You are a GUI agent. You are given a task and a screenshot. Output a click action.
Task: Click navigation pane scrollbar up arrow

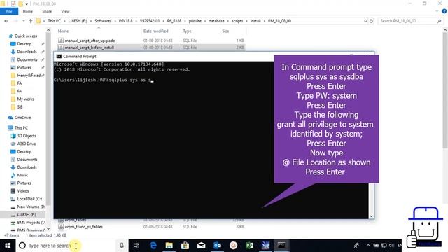coord(48,30)
